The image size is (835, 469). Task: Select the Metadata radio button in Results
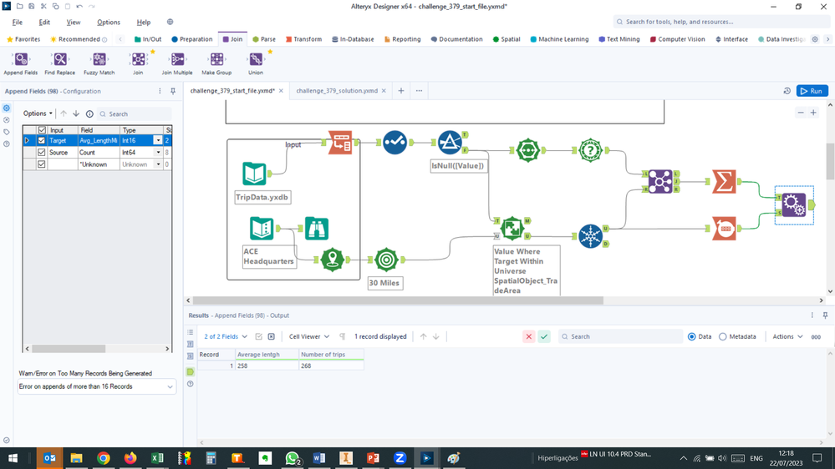click(x=723, y=336)
